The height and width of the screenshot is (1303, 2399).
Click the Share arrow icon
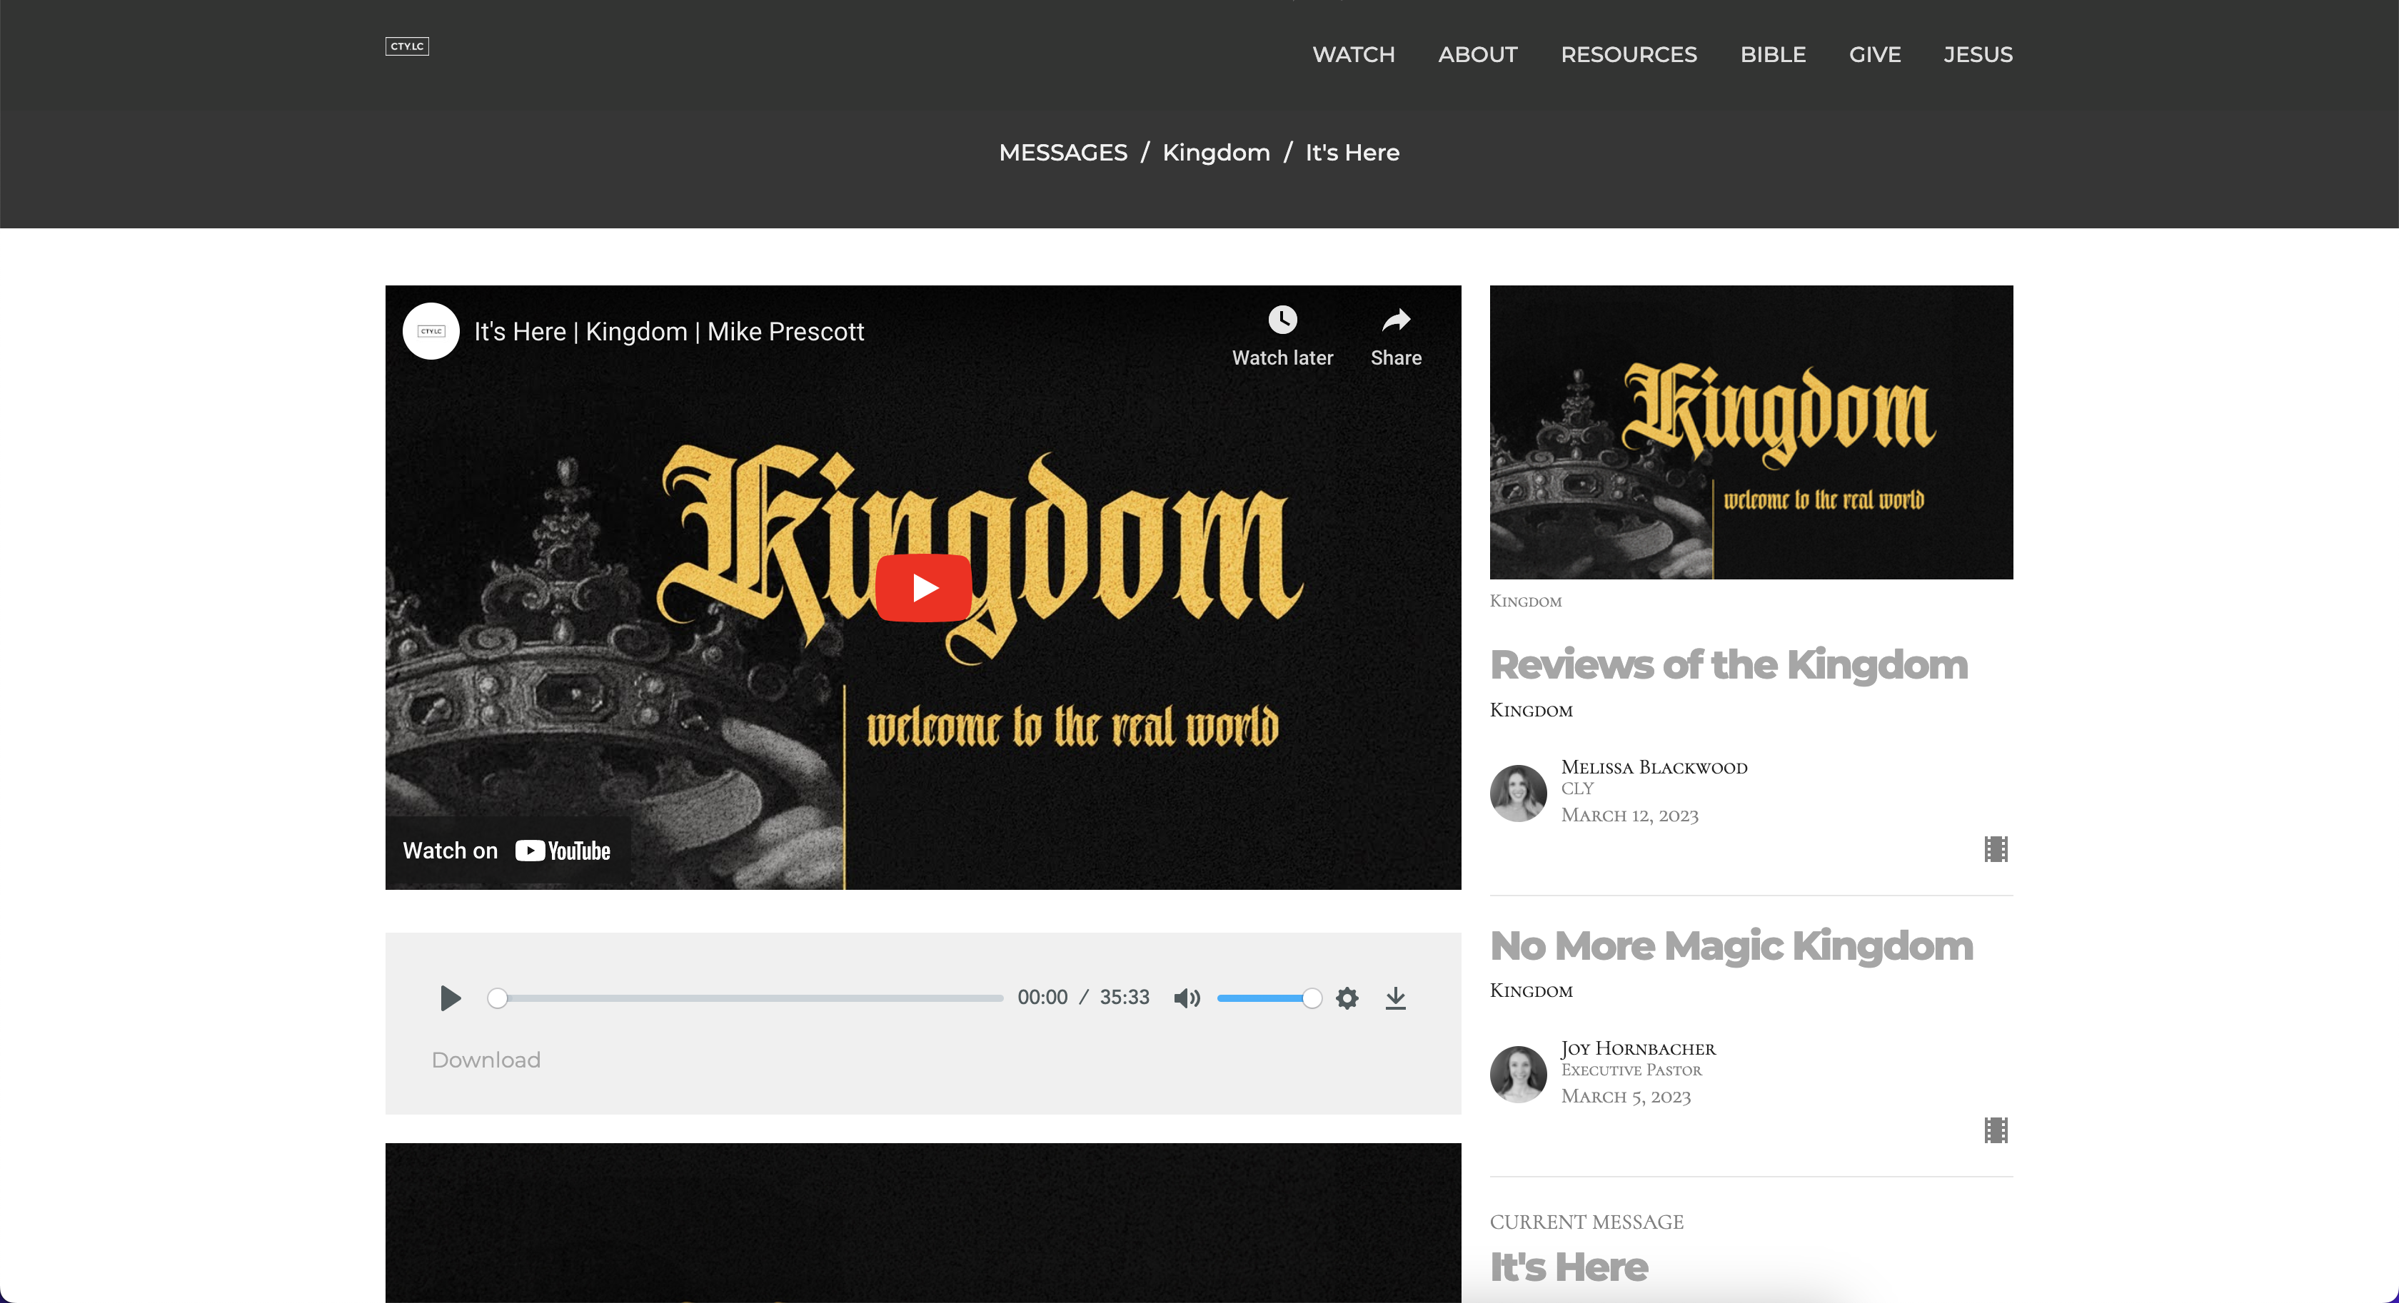click(1395, 320)
